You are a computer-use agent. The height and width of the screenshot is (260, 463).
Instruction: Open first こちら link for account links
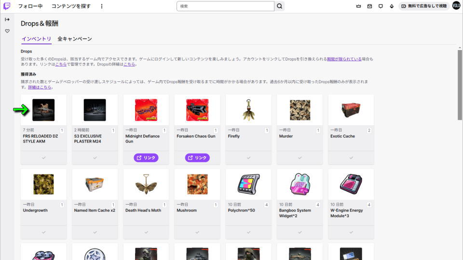point(61,64)
